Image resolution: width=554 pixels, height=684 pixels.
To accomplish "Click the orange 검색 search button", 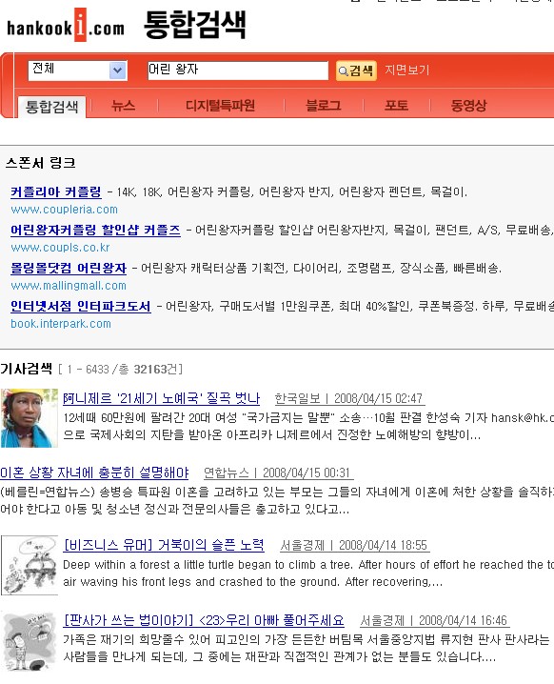I will pos(356,70).
